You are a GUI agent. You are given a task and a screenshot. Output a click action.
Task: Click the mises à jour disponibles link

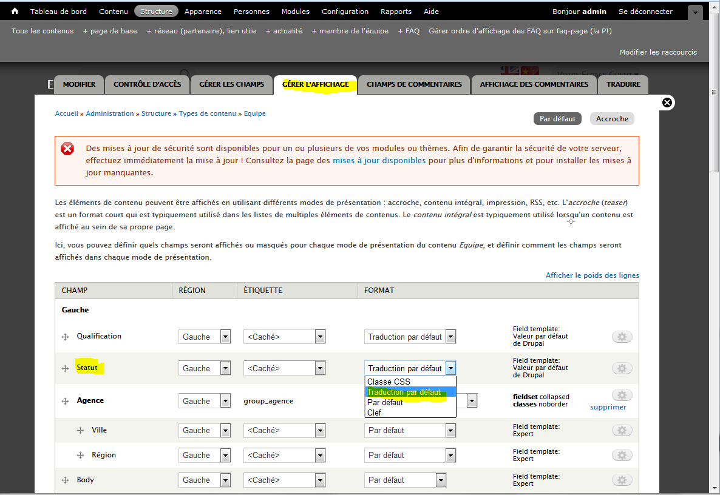tap(379, 161)
